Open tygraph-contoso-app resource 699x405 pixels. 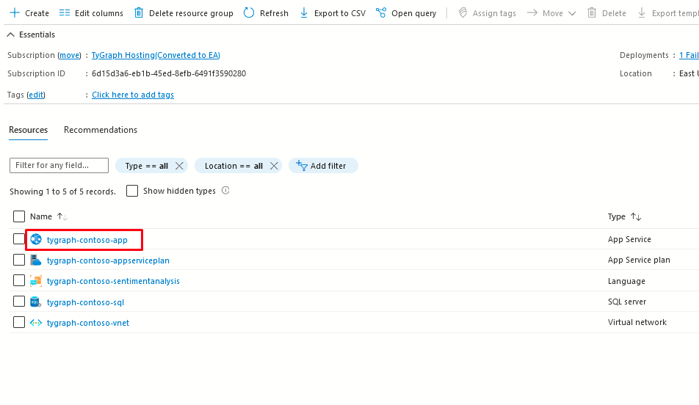[87, 240]
